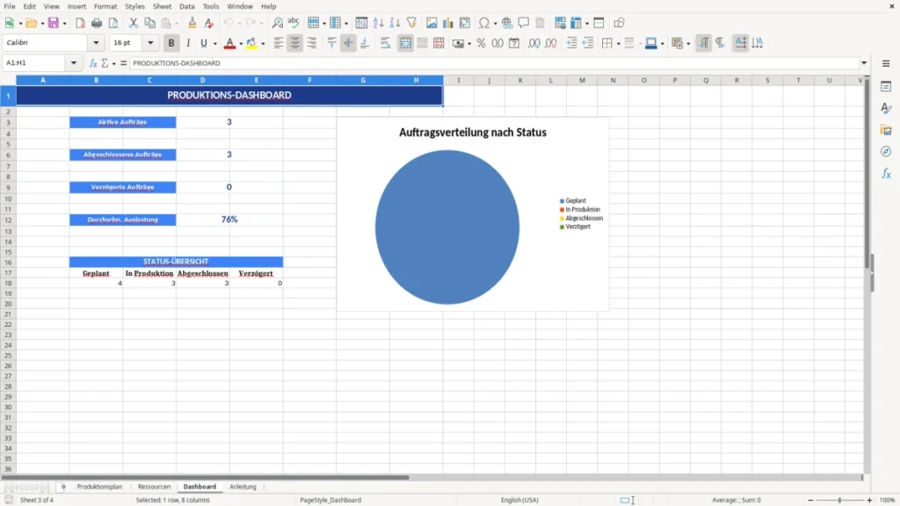The image size is (900, 506).
Task: Open sidebar Properties panel icon
Action: click(886, 87)
